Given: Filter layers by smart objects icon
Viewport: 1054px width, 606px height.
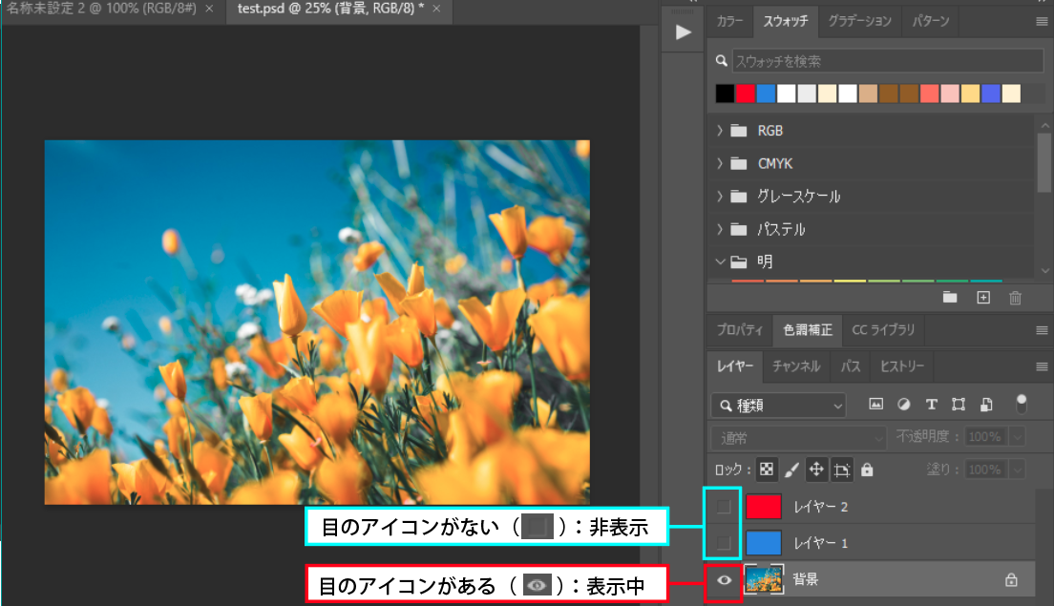Looking at the screenshot, I should pos(986,404).
